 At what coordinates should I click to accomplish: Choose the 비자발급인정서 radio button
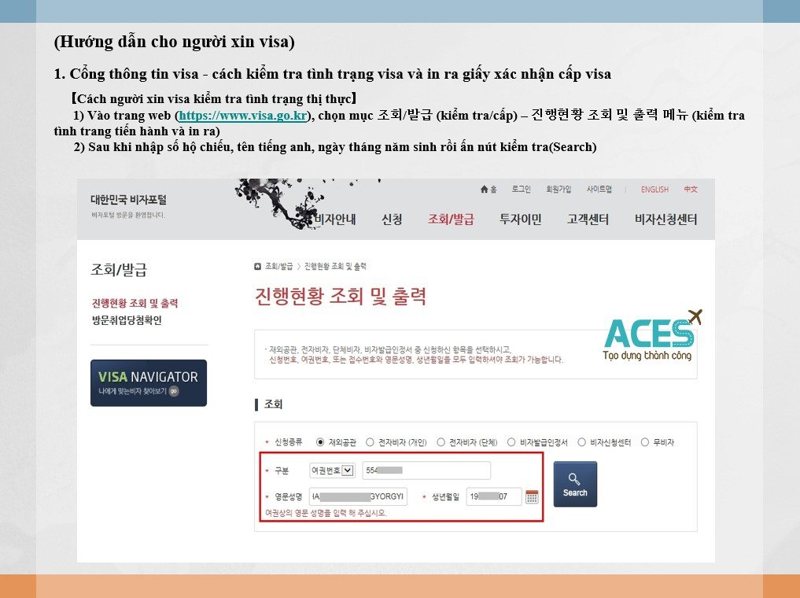[511, 442]
